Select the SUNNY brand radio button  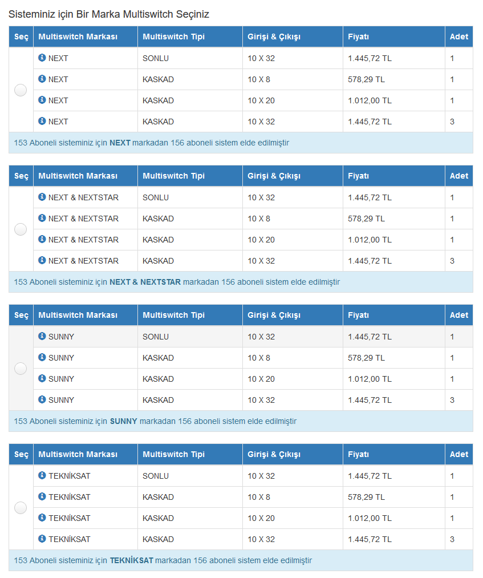click(x=21, y=368)
